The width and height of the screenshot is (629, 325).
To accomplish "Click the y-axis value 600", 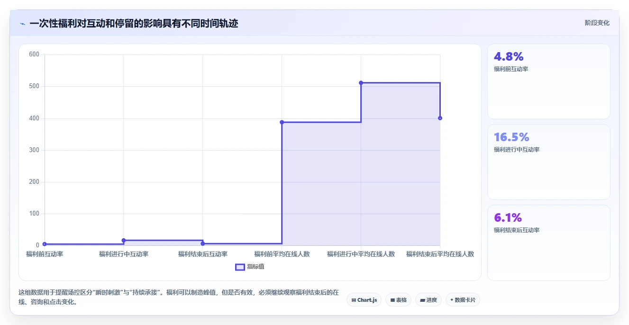I will (x=34, y=54).
